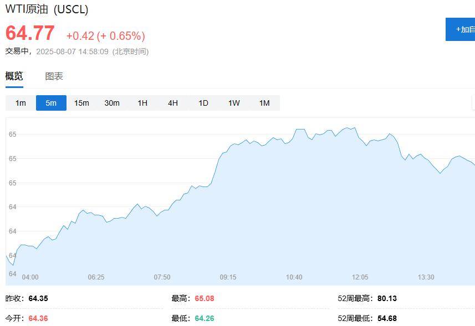
Task: Click the WTI原油 (USCL) title
Action: coord(48,9)
